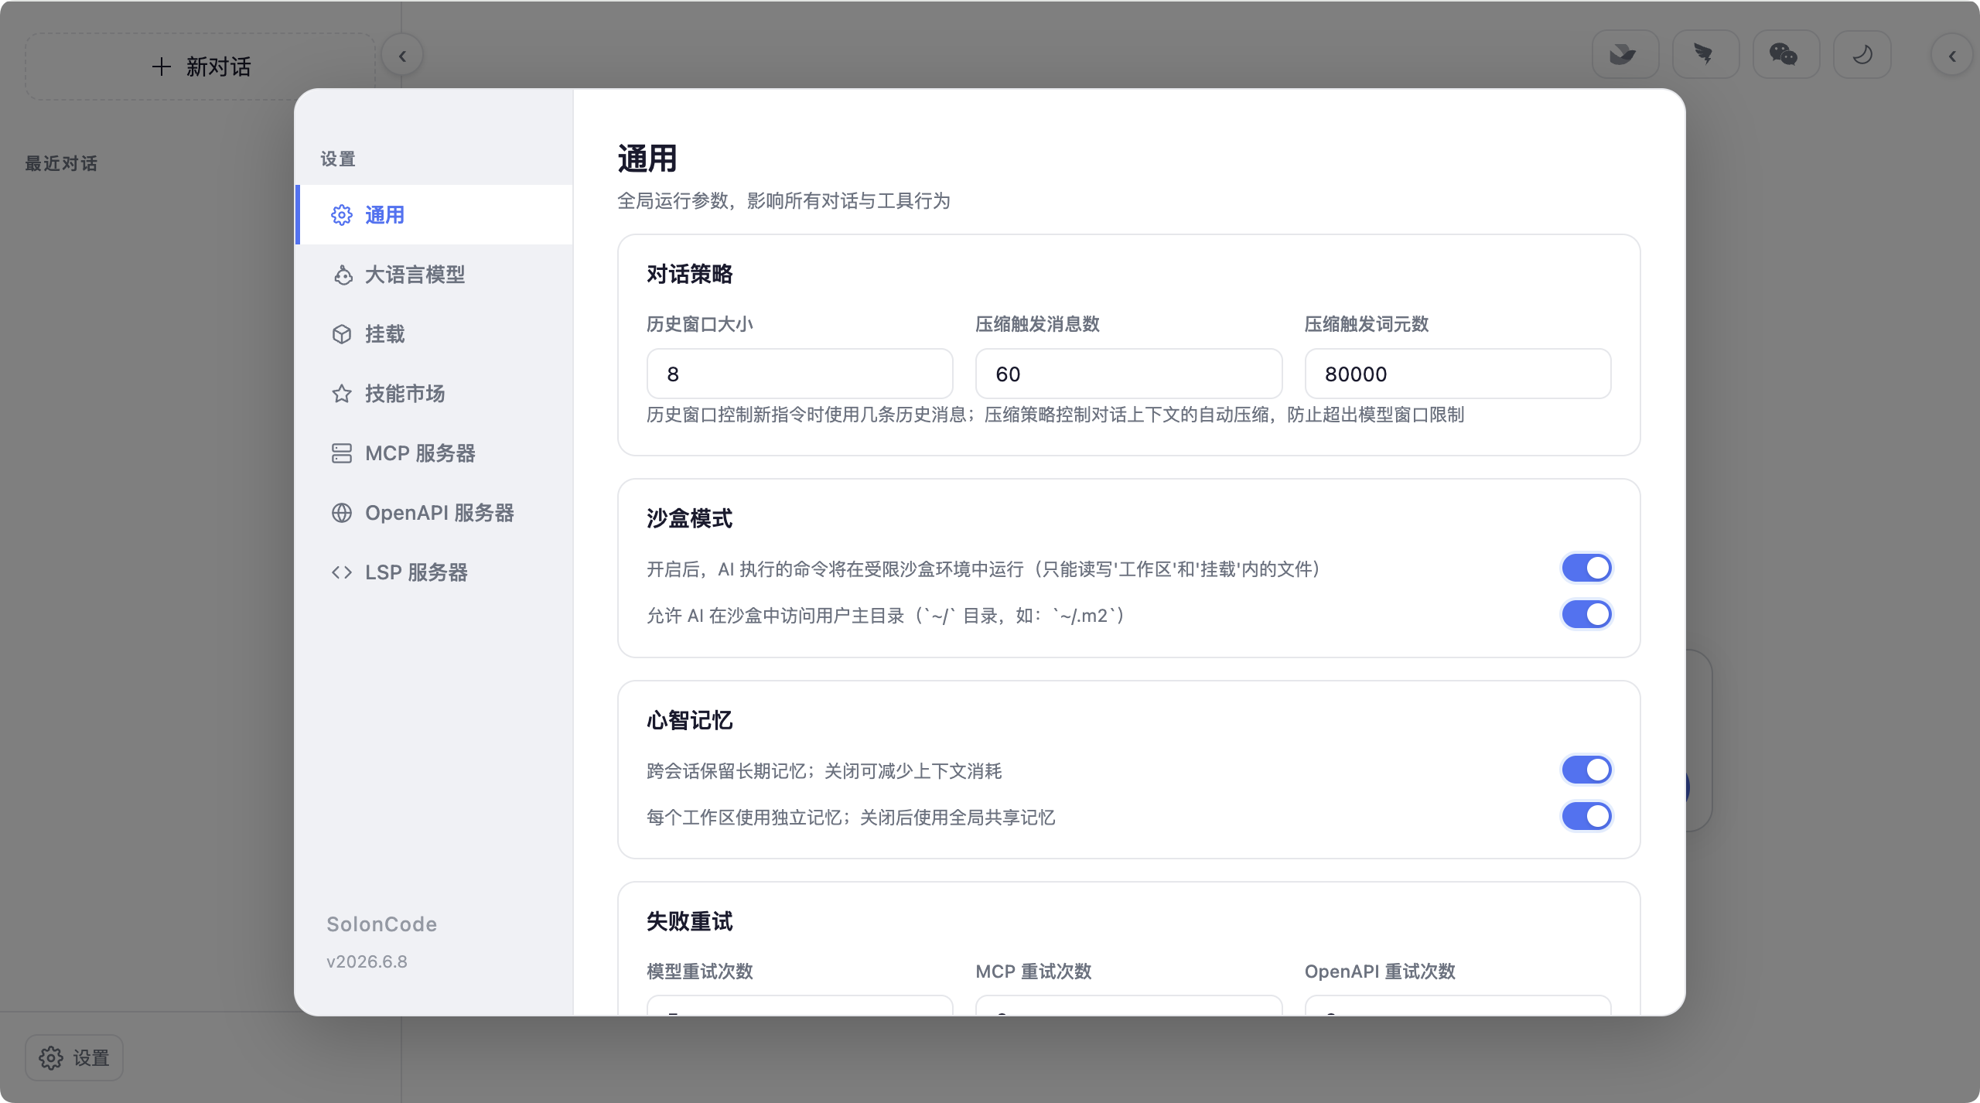Click the plus icon next to 新对话
This screenshot has height=1103, width=1980.
point(161,67)
